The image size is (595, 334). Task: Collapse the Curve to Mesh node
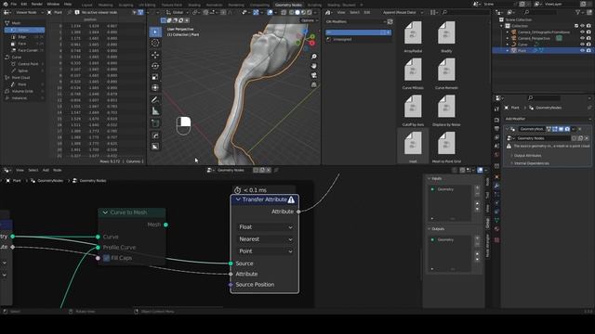coord(105,212)
